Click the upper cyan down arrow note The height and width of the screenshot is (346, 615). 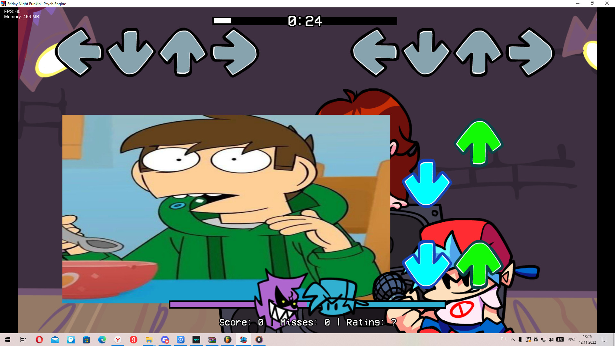point(426,183)
